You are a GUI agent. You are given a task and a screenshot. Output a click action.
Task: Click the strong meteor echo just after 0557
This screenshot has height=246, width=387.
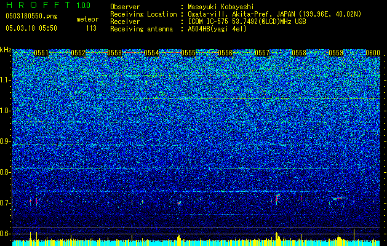(277, 199)
